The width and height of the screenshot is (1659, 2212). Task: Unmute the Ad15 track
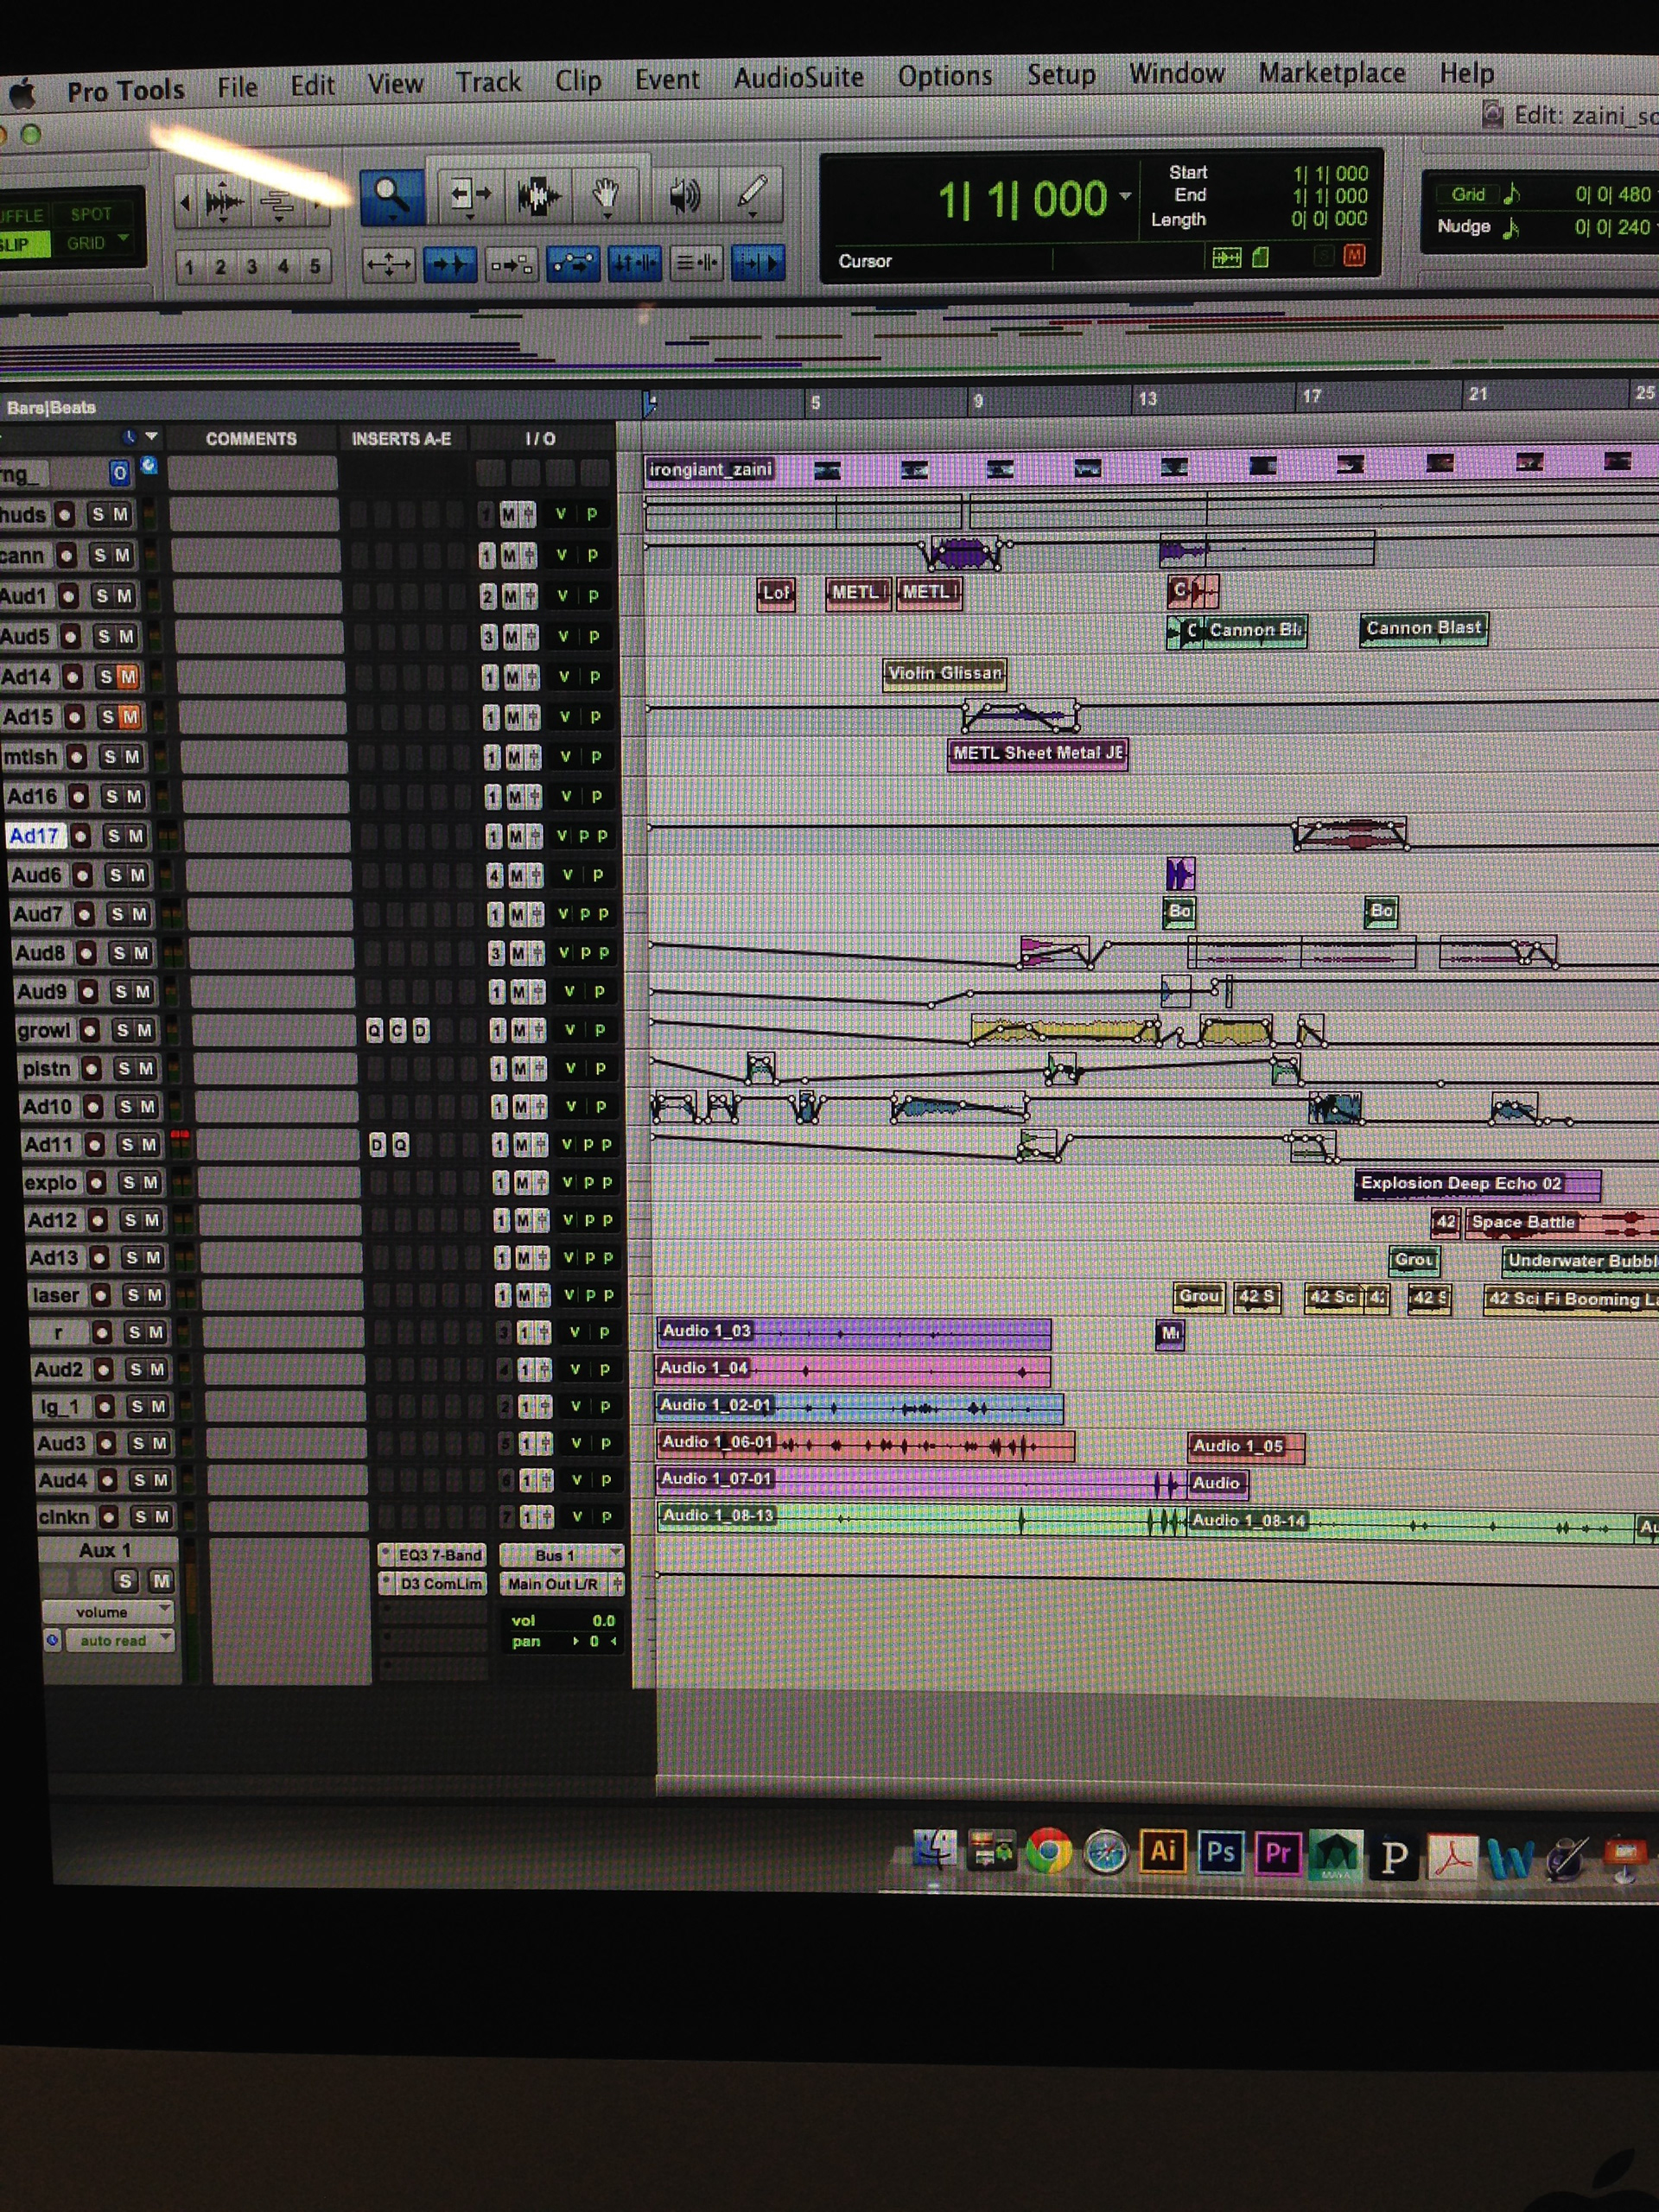click(x=130, y=717)
